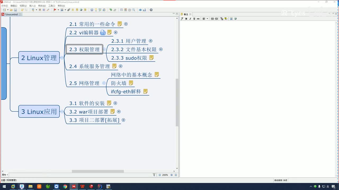Open the 视图(V) menu
339x190 pixels.
[x=23, y=6]
